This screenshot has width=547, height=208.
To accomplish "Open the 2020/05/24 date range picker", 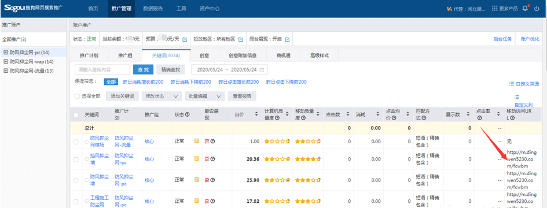I will (x=230, y=70).
